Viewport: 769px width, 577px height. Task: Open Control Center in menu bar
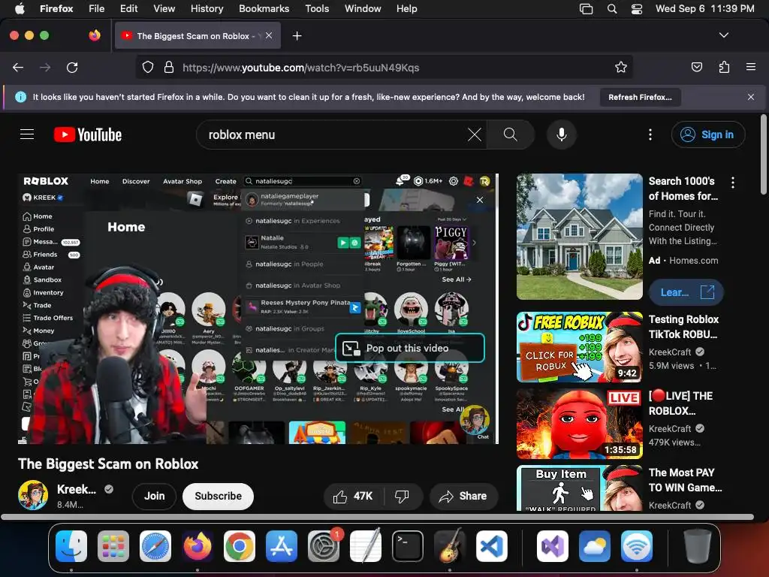point(637,8)
